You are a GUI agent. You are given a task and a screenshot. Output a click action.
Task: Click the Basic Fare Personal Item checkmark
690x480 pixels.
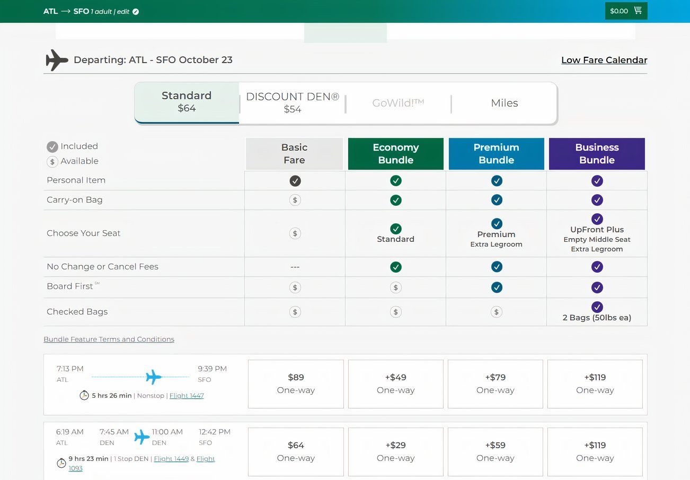tap(295, 181)
